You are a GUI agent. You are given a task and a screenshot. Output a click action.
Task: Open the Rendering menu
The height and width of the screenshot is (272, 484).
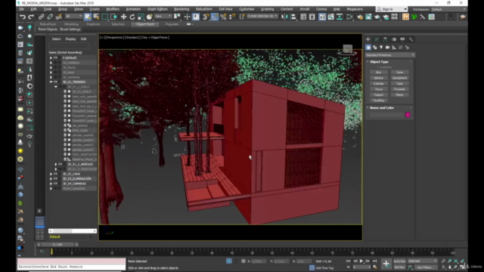pos(181,9)
